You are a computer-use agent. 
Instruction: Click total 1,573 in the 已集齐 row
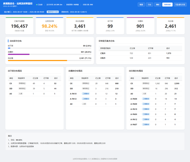[x=169, y=53]
